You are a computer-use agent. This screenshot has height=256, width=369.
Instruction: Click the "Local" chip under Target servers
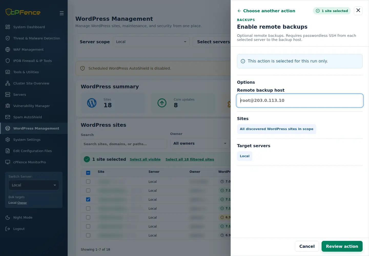(x=245, y=156)
